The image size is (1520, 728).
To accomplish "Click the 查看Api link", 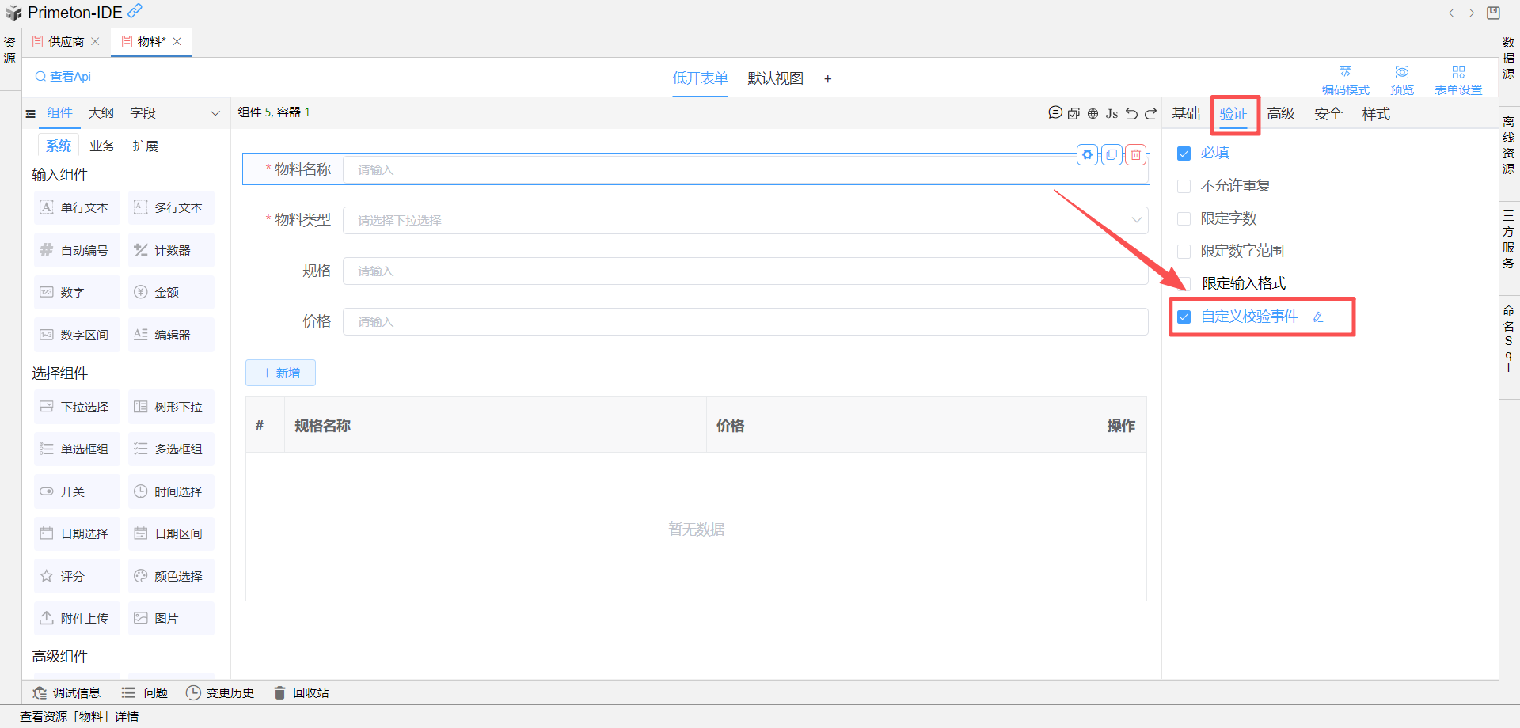I will click(63, 77).
